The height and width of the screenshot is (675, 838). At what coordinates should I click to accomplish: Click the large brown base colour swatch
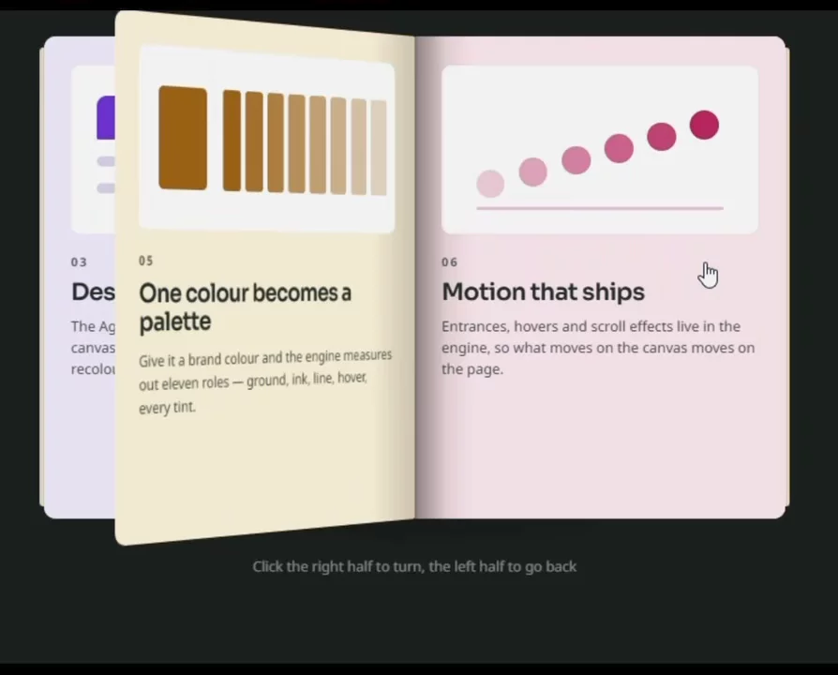click(183, 138)
